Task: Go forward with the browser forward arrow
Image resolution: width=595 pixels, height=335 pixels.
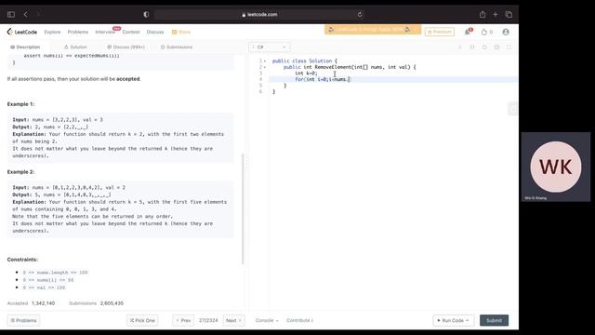Action: [38, 15]
